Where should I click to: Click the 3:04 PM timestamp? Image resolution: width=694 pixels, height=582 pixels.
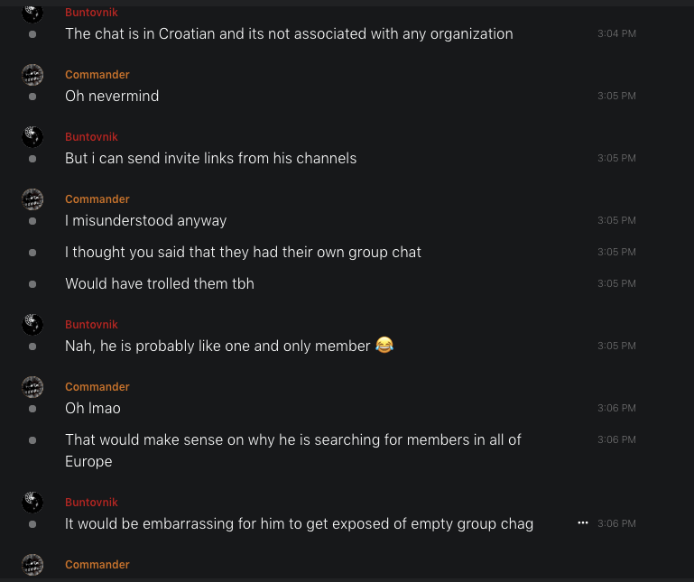[616, 34]
